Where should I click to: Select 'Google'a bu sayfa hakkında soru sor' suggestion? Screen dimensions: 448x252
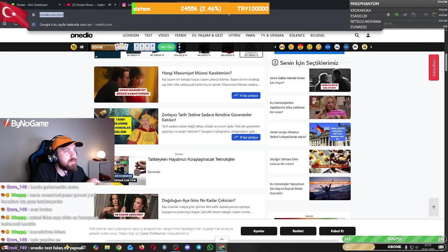[76, 24]
